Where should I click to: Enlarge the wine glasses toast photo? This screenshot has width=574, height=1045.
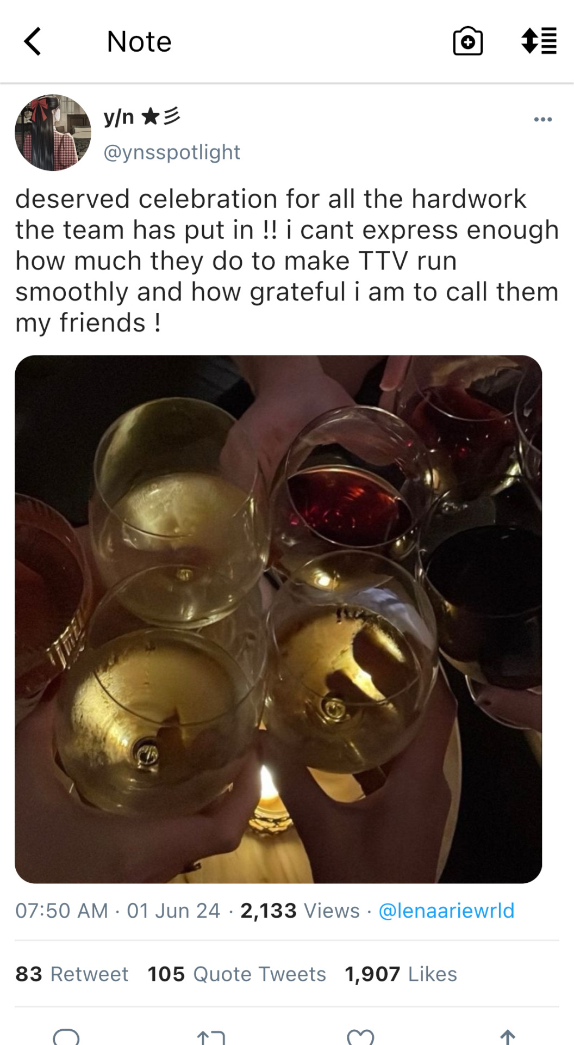click(278, 619)
